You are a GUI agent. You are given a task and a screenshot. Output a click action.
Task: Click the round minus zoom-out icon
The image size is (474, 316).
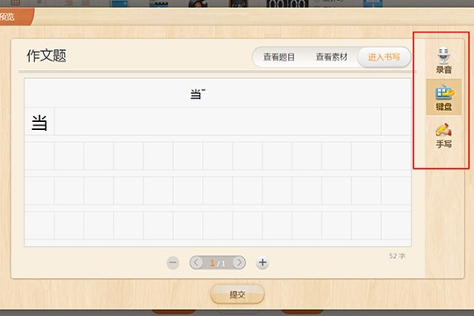(173, 262)
